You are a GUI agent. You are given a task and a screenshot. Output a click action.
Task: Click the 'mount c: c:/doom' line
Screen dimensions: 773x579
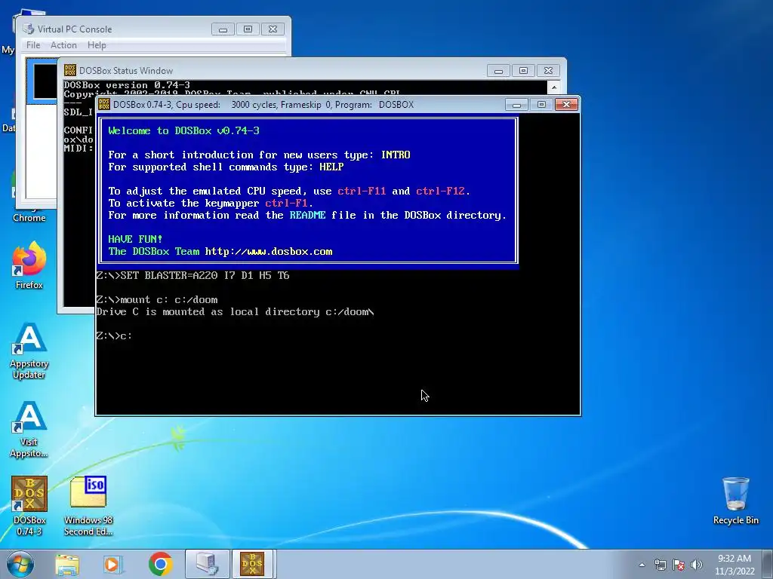point(157,299)
